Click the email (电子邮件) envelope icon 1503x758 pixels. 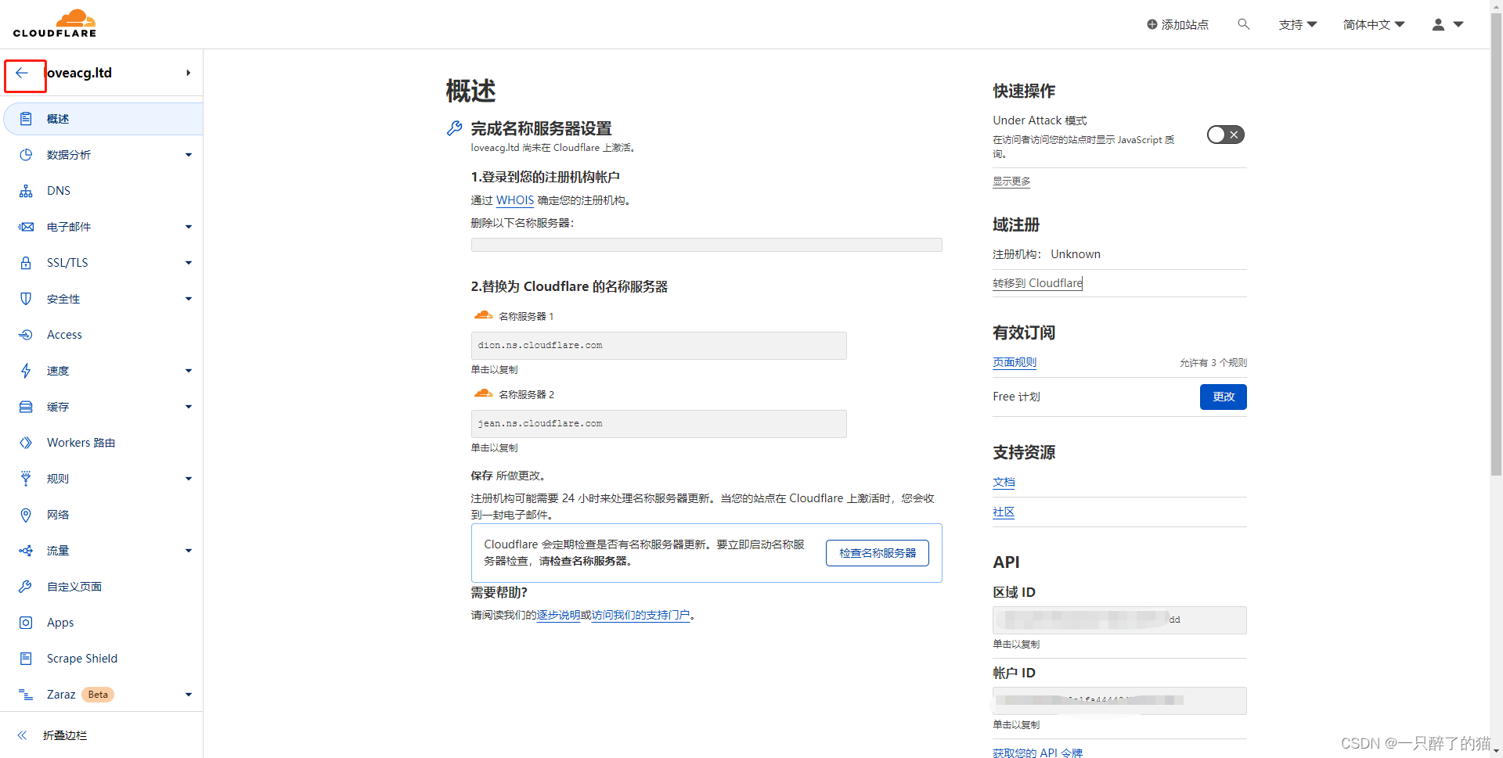tap(26, 227)
